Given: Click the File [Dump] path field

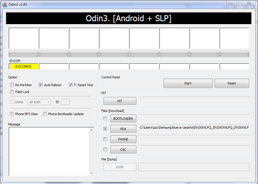Looking at the screenshot, I should pos(194,167).
